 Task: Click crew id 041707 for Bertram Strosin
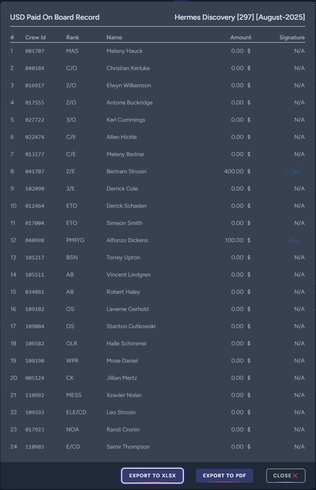(x=35, y=171)
